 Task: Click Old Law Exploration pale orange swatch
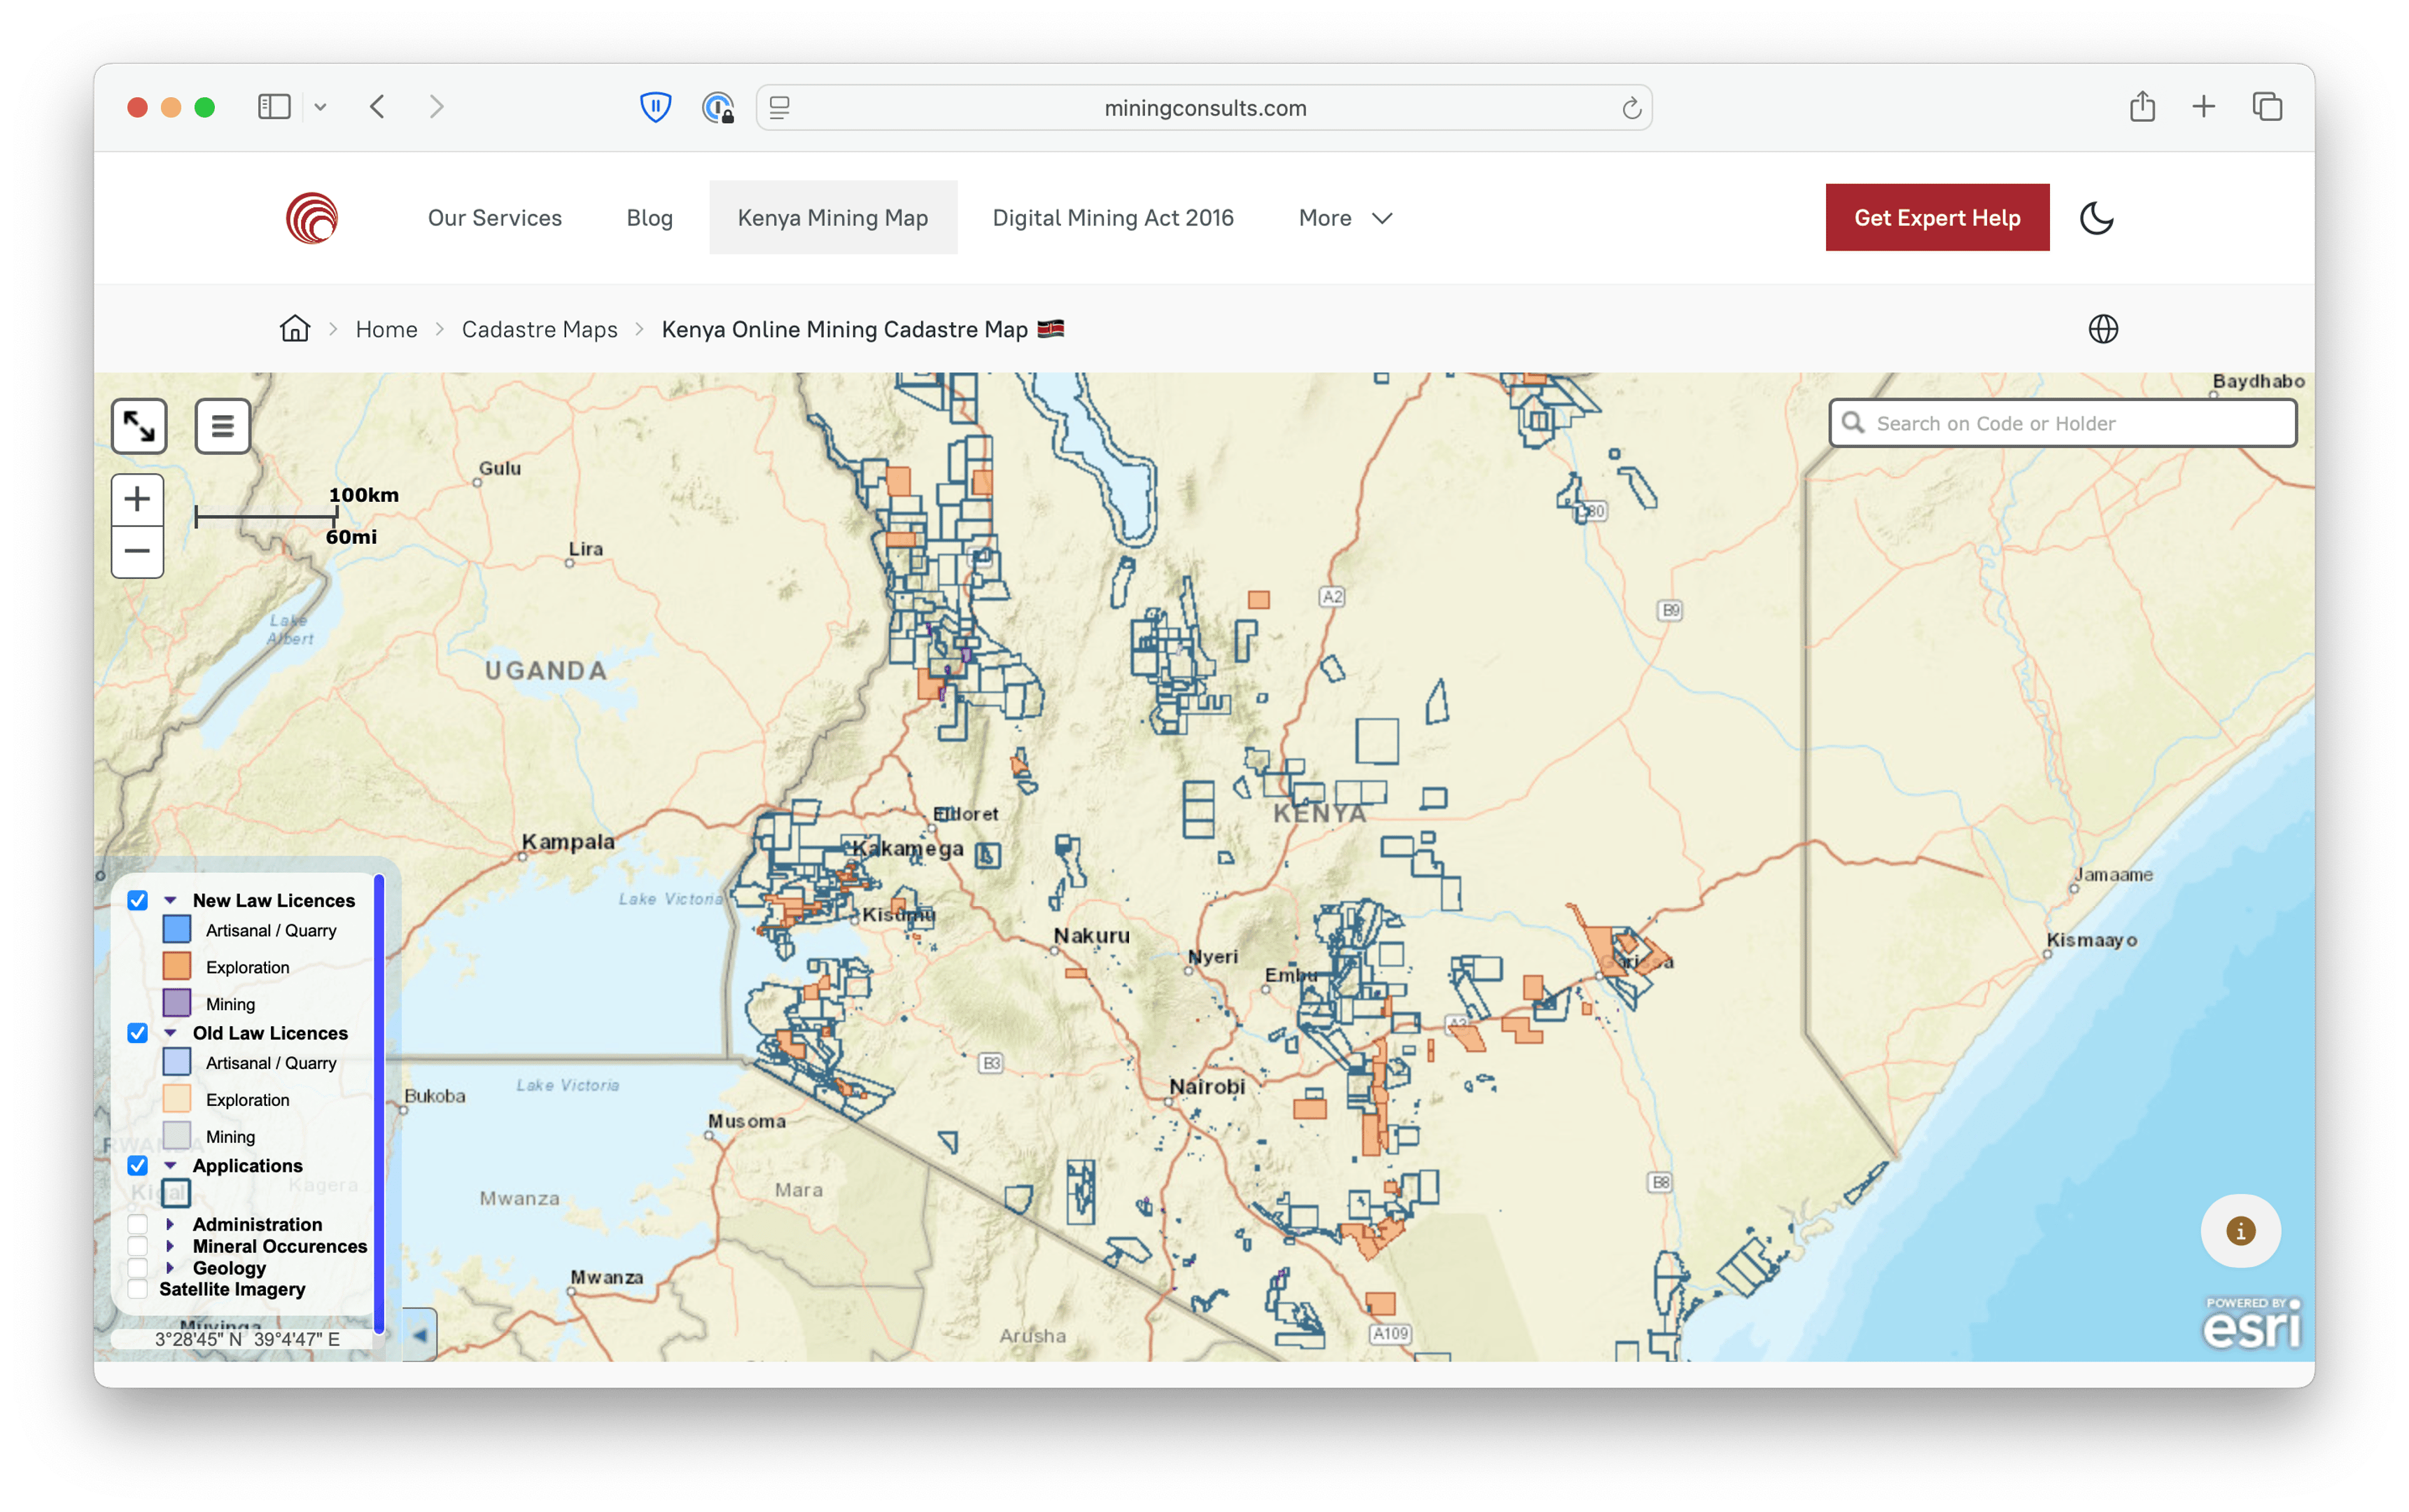pyautogui.click(x=177, y=1098)
